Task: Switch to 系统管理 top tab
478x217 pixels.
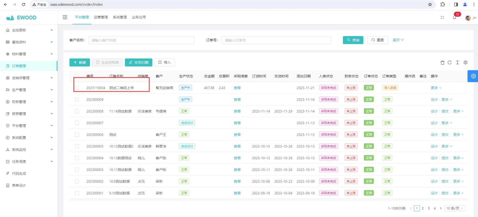Action: pos(120,17)
